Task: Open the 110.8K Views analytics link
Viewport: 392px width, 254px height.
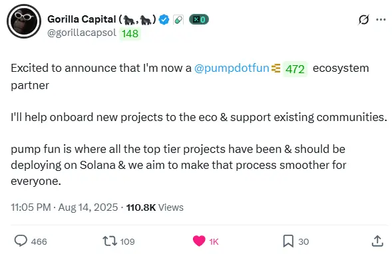Action: 155,207
